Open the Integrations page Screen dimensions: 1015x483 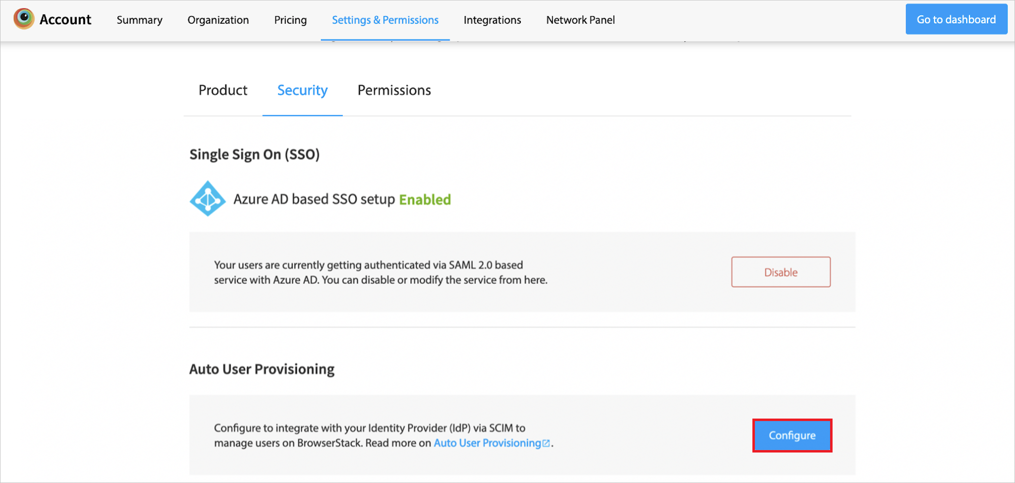(492, 20)
